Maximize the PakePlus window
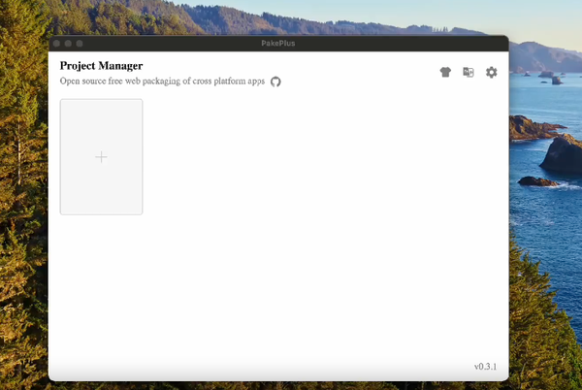This screenshot has width=582, height=390. pos(80,44)
